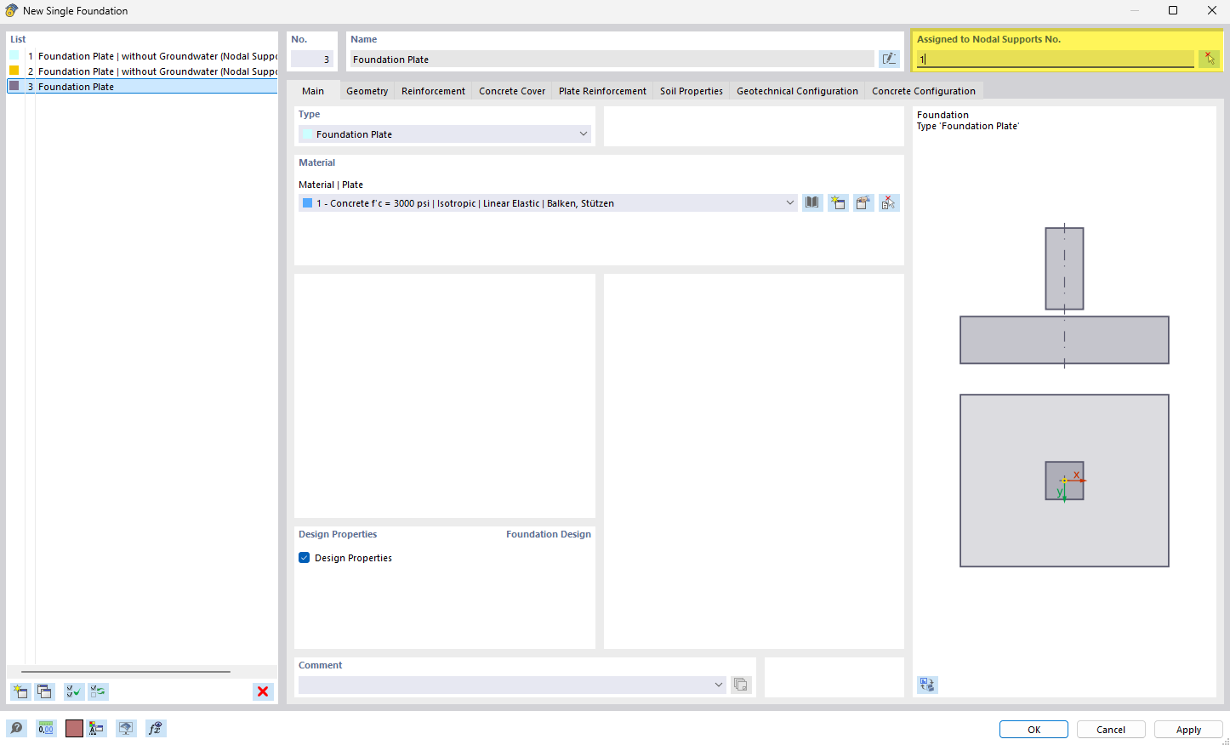Screen dimensions: 1230x745
Task: Delete the assigned material
Action: tap(889, 202)
